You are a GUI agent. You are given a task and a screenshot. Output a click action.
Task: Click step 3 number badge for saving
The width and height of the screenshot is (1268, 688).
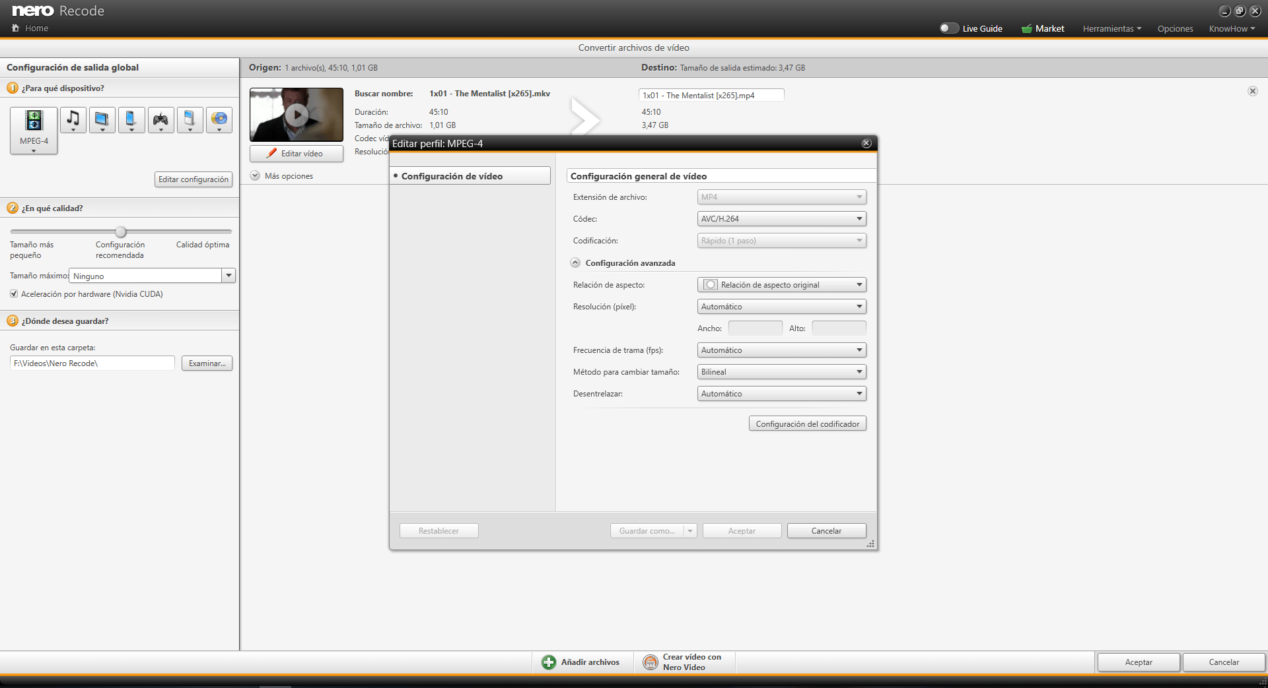click(13, 321)
